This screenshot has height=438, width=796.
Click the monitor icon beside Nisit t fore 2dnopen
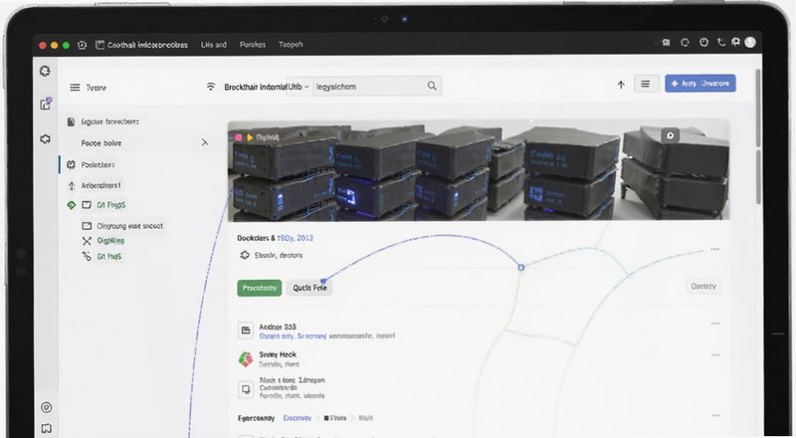point(246,390)
